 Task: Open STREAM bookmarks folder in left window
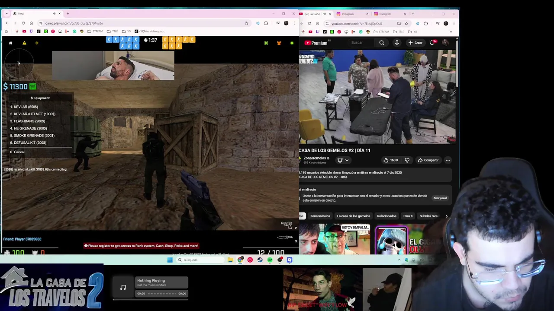[x=95, y=32]
